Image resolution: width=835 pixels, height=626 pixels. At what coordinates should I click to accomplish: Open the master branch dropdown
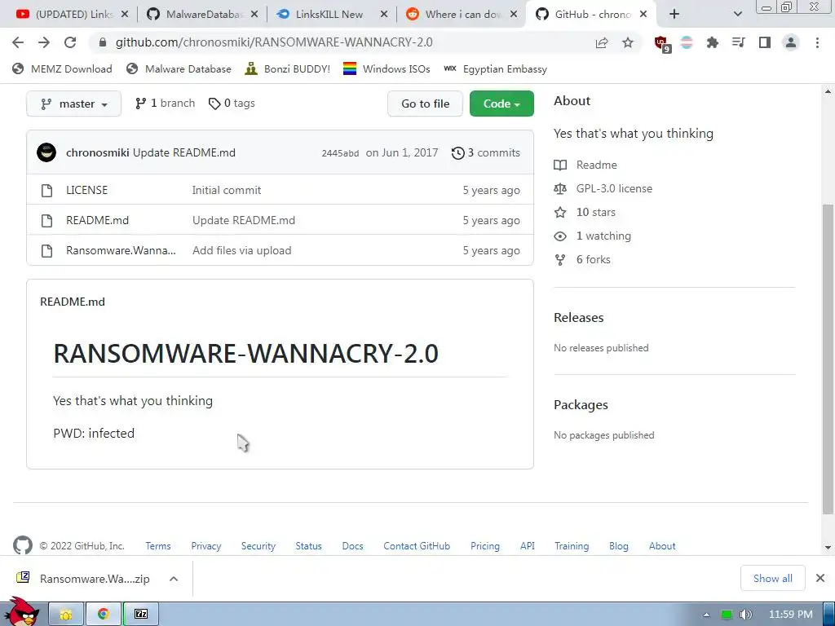coord(73,104)
